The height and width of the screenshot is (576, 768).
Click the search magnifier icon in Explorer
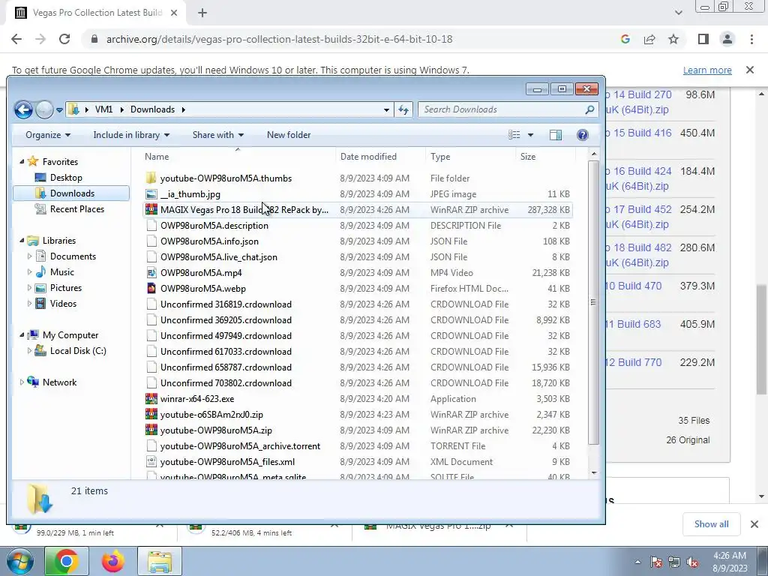point(589,109)
